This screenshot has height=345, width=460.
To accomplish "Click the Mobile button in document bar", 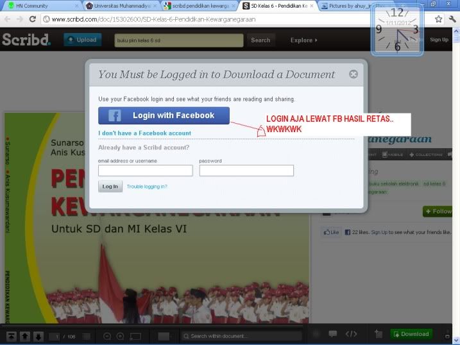I will coord(393,155).
